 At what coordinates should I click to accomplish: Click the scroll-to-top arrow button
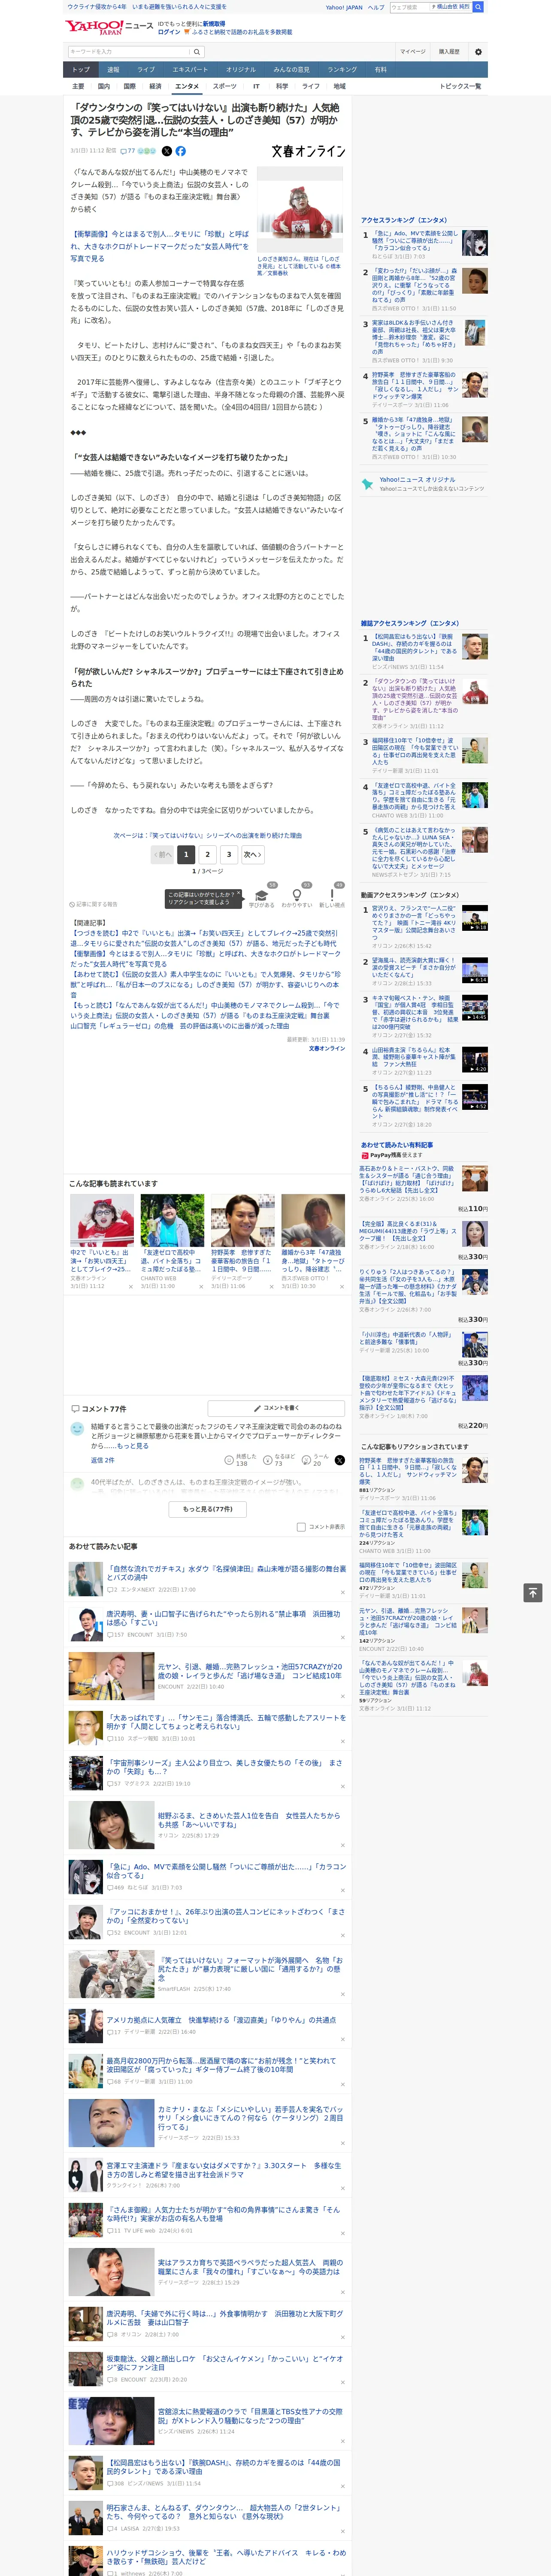click(x=533, y=1592)
